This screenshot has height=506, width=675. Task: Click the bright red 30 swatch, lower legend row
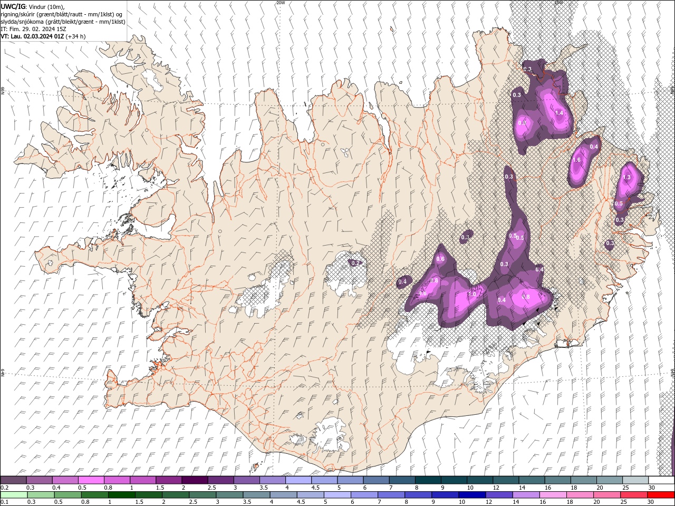click(660, 495)
